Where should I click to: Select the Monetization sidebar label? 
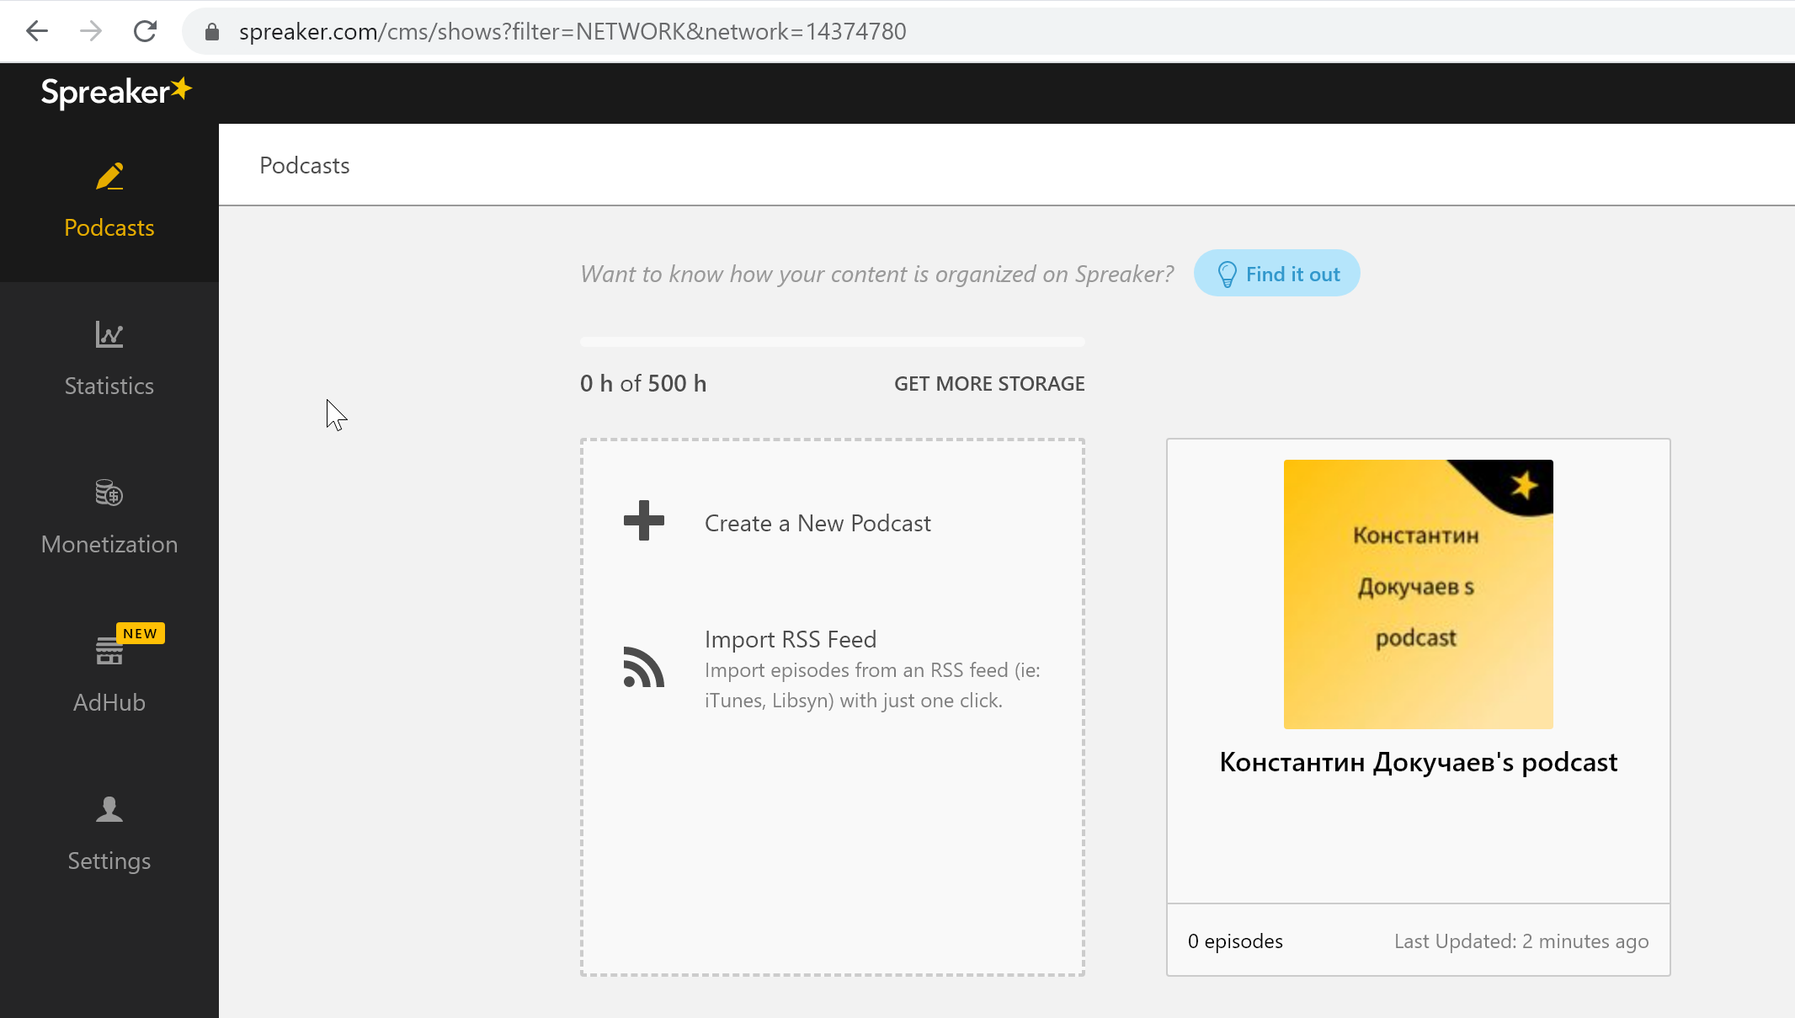109,545
